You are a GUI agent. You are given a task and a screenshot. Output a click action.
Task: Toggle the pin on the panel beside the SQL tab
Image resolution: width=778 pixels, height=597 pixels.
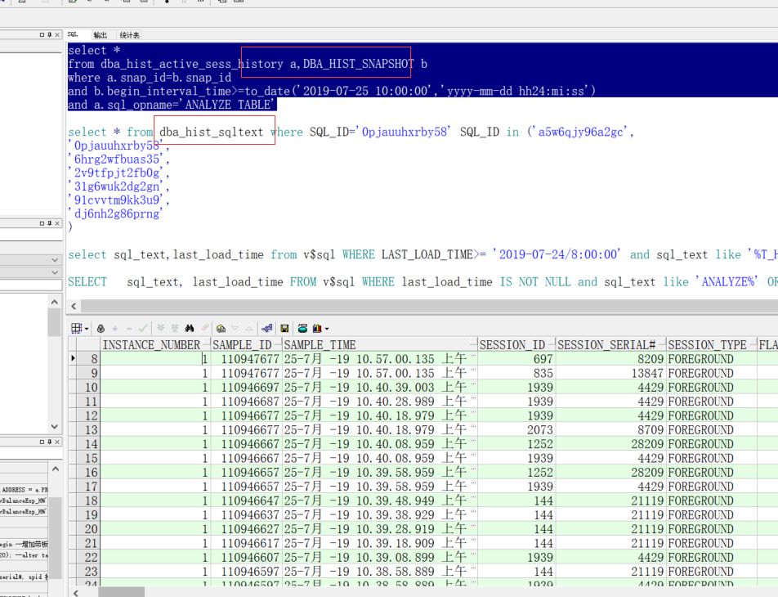[51, 34]
